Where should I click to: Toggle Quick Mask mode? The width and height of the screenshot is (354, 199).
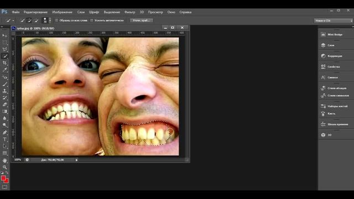pos(4,187)
